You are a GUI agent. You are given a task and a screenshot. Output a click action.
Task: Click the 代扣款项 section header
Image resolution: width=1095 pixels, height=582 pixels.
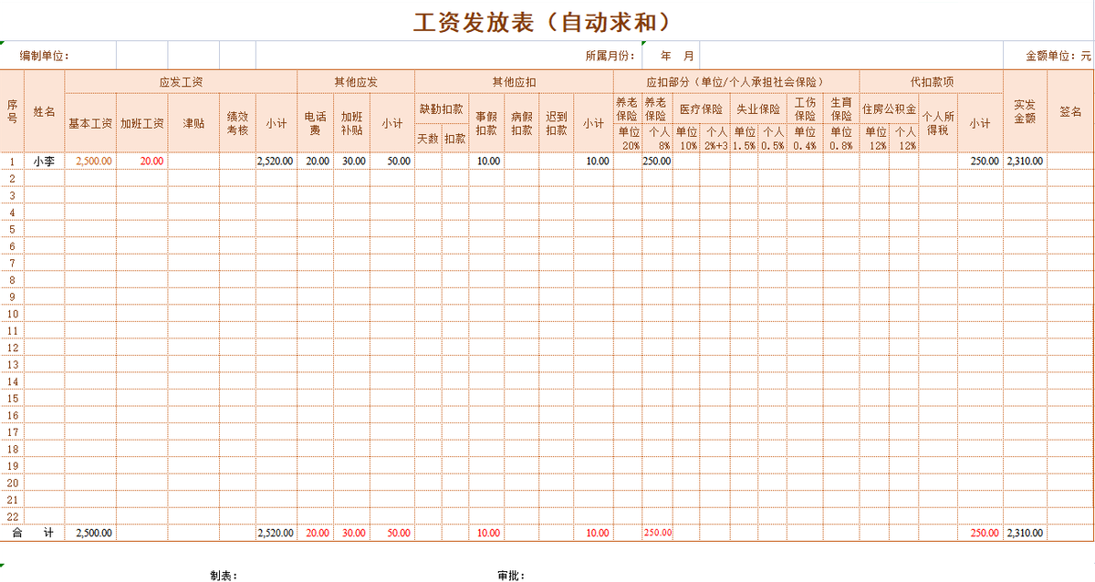(931, 80)
